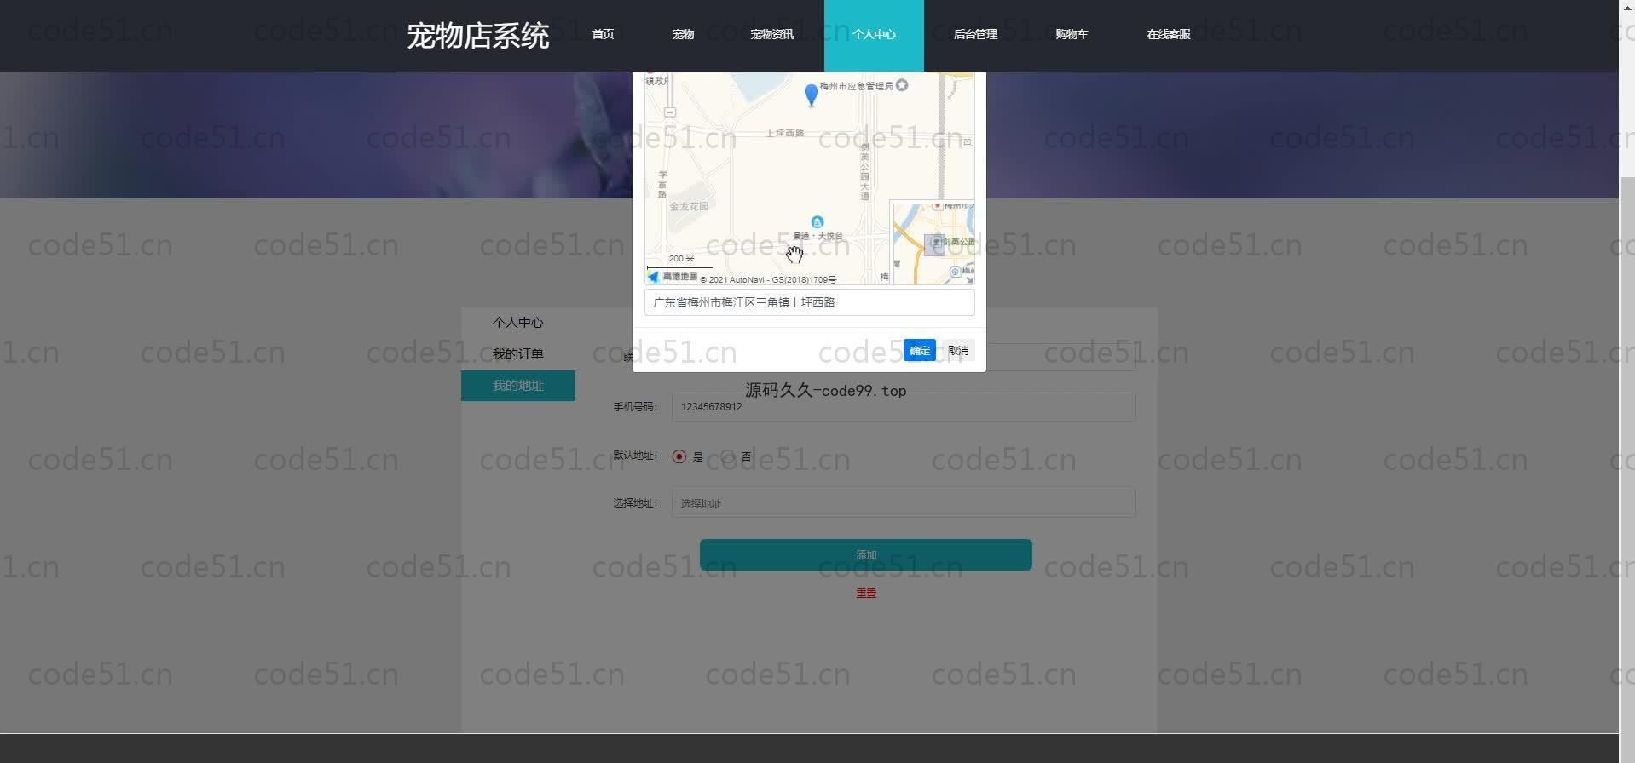Image resolution: width=1635 pixels, height=763 pixels.
Task: Select the 否 default address radio button
Action: coord(728,456)
